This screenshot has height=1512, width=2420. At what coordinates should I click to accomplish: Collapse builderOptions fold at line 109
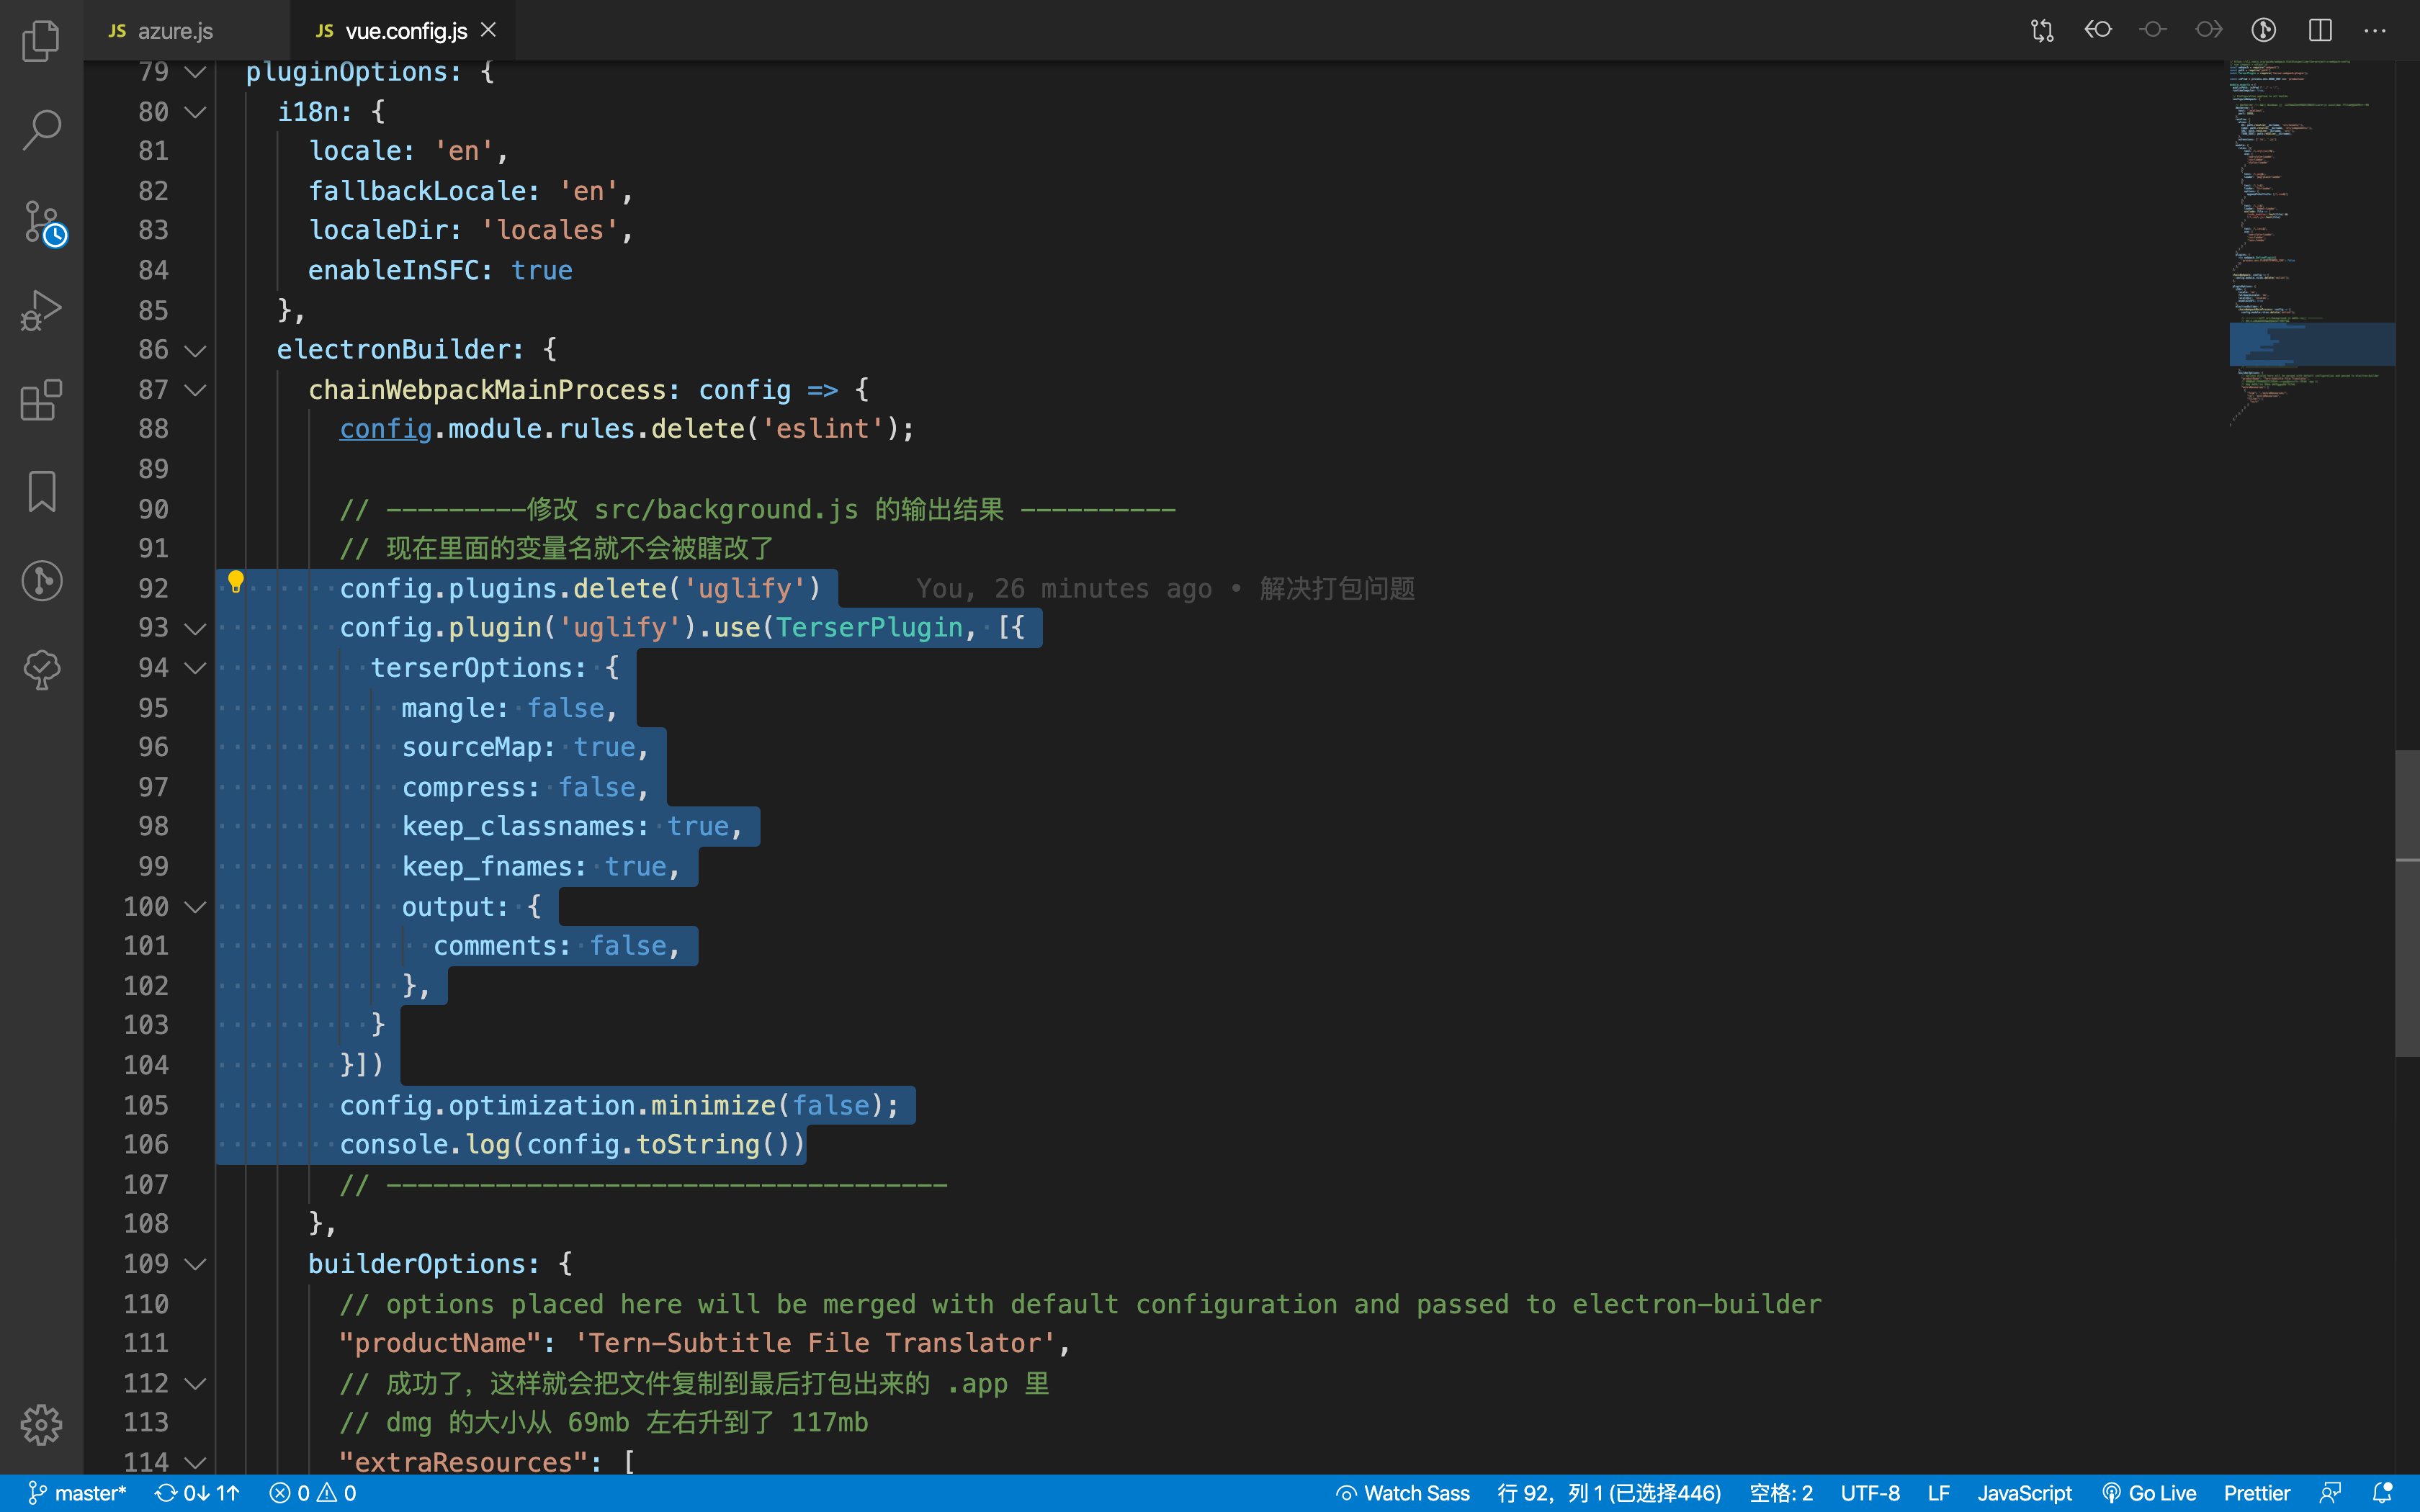coord(196,1264)
